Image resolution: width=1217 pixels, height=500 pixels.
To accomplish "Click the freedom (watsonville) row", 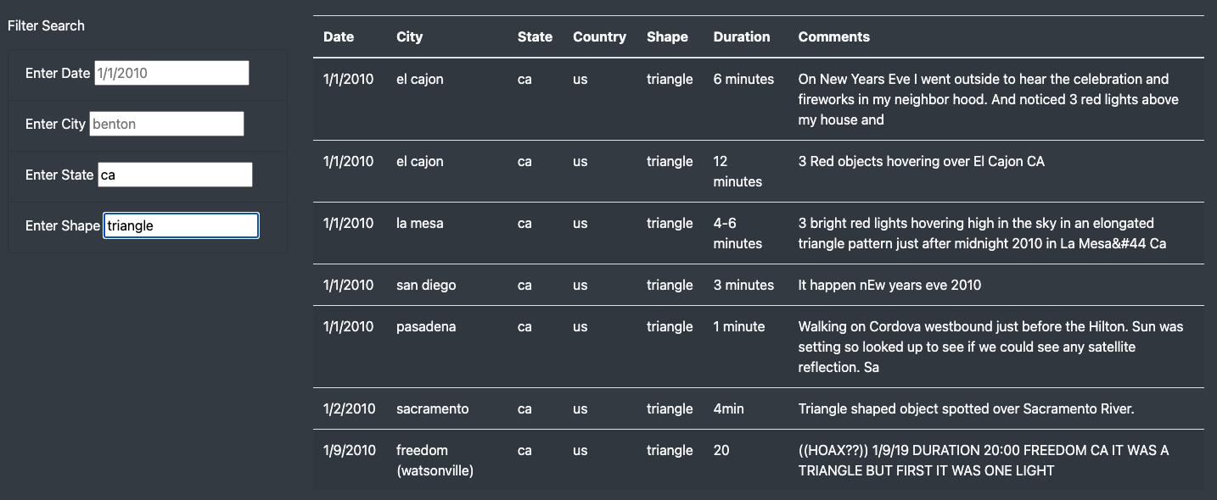I will [x=594, y=460].
